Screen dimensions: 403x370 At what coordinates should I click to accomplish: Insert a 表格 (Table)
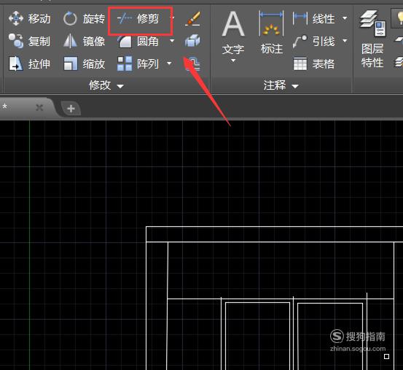(314, 63)
